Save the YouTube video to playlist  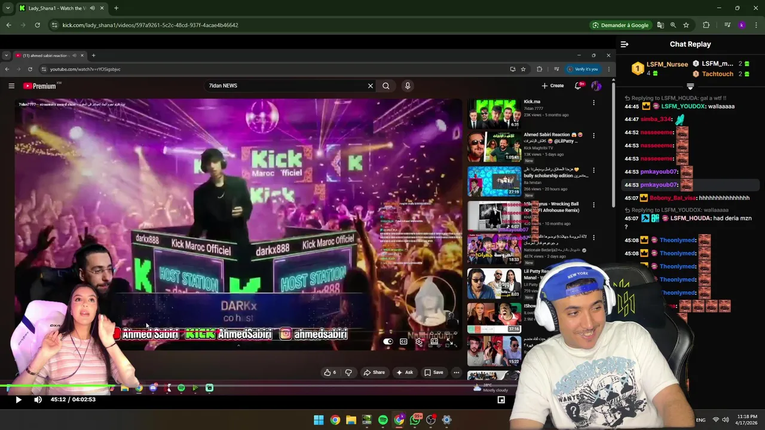point(433,373)
